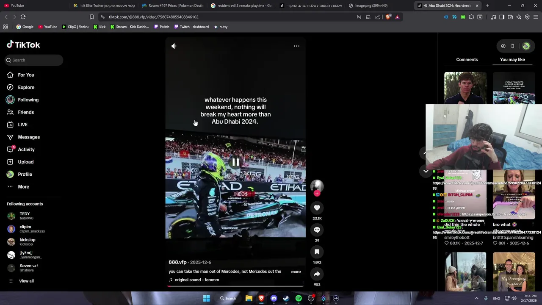Share the video using the arrow icon
This screenshot has width=542, height=305.
click(x=317, y=274)
